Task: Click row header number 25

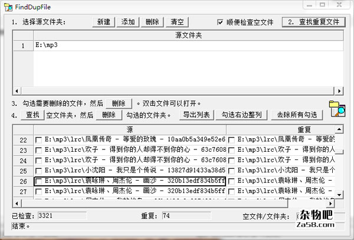Action: click(23, 171)
